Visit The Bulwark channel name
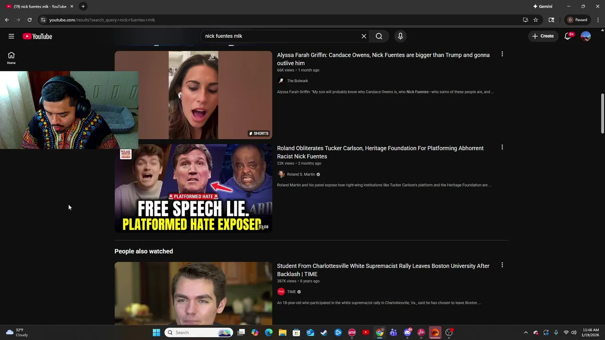 [x=297, y=81]
